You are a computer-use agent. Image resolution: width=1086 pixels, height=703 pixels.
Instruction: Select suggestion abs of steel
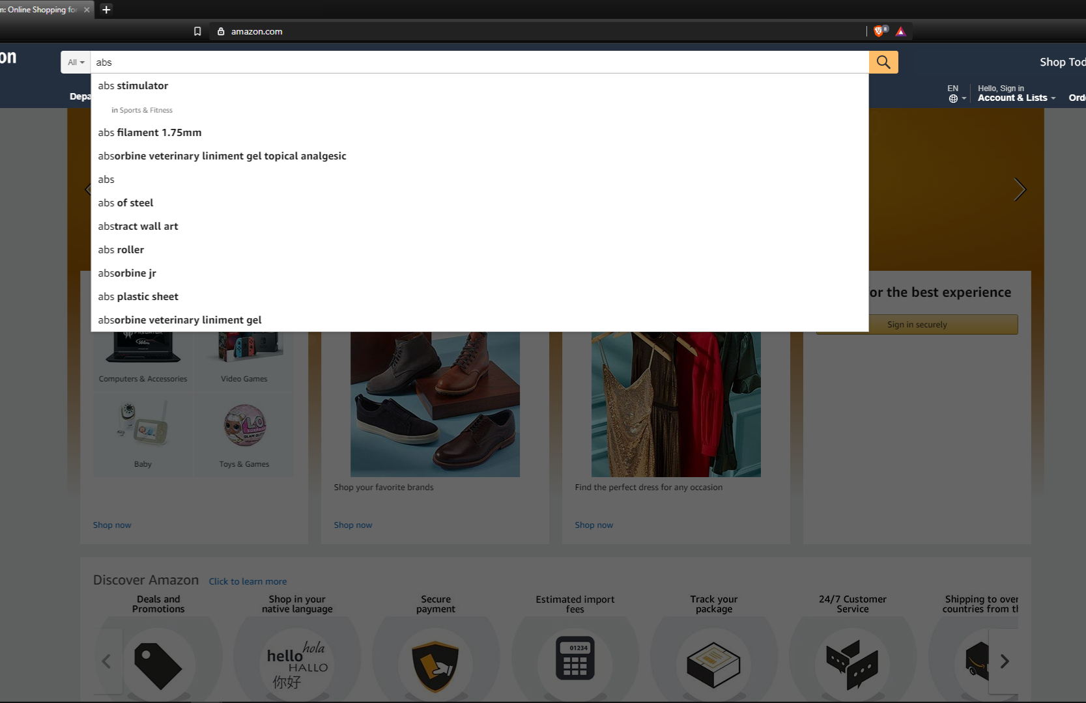tap(479, 202)
